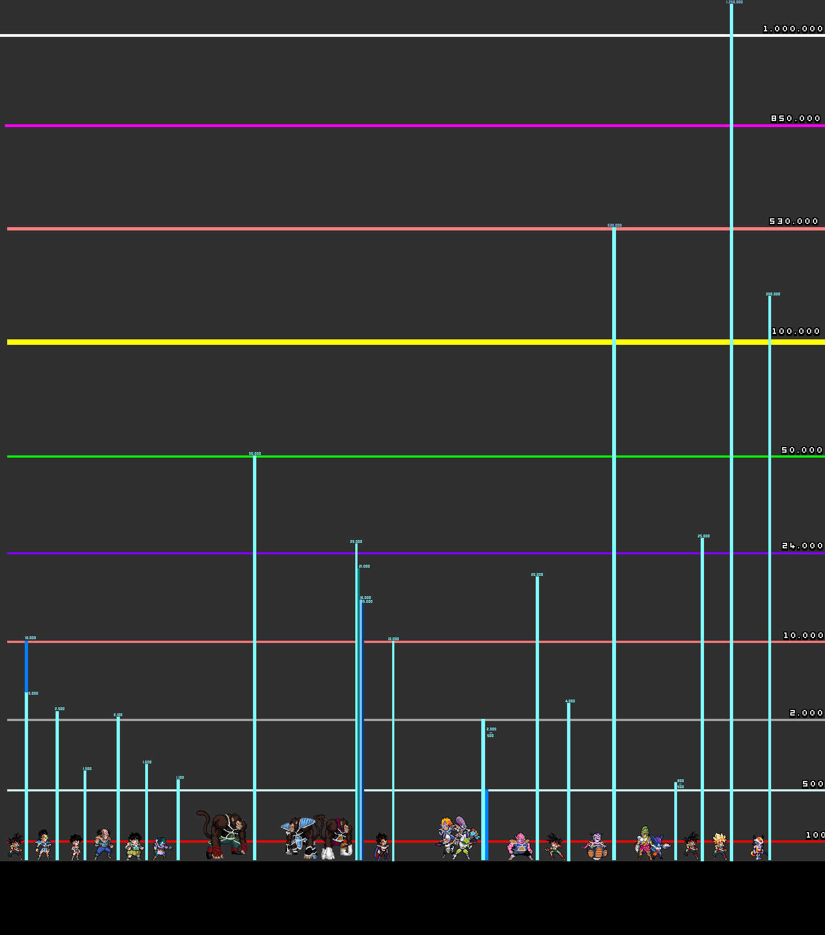Select the bald muscular Saiyan sprite
This screenshot has height=935, width=825.
pos(103,844)
